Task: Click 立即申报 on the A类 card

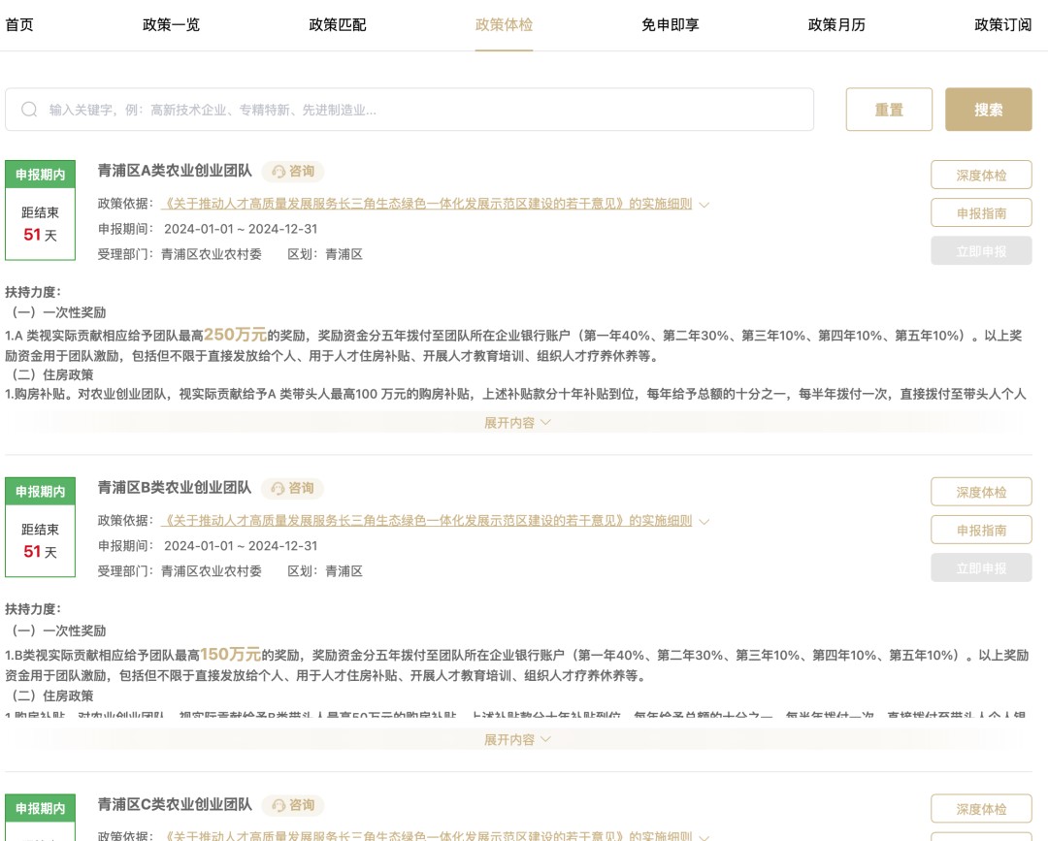Action: (981, 251)
